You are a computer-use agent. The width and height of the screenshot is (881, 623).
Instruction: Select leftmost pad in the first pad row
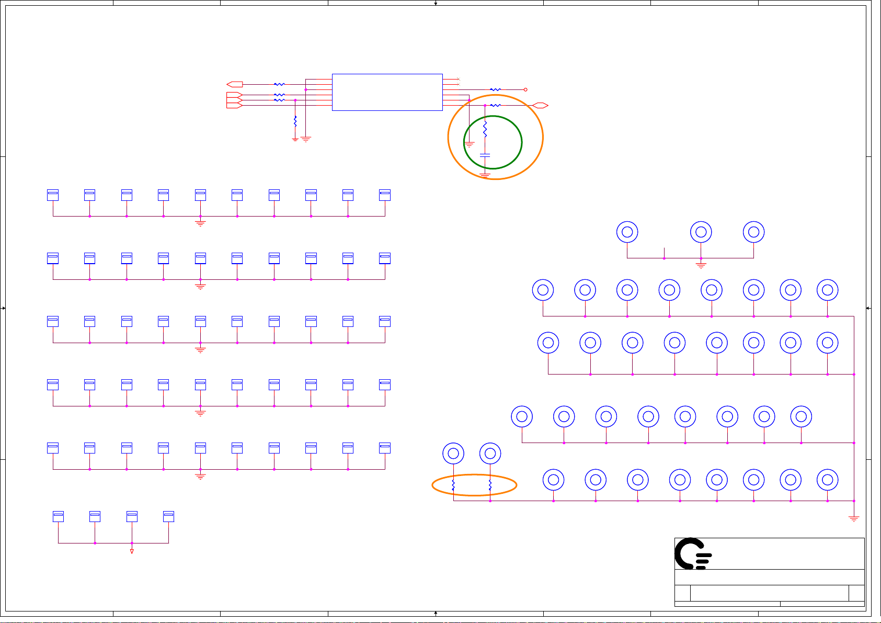click(53, 195)
